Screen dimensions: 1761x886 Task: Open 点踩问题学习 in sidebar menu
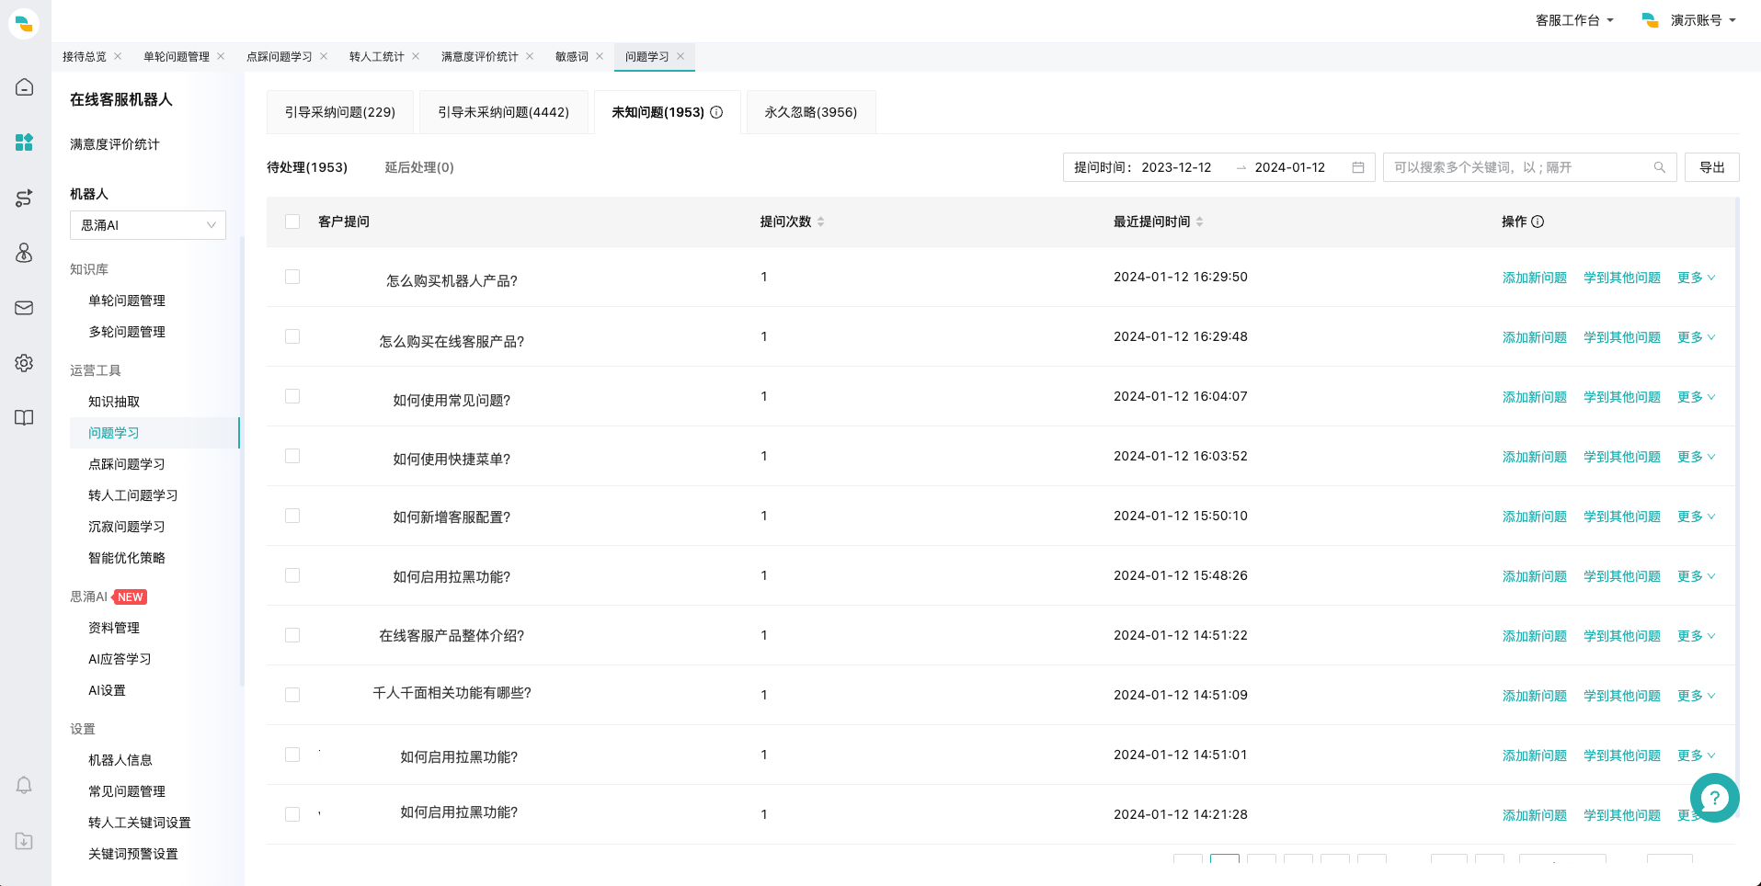click(x=127, y=464)
